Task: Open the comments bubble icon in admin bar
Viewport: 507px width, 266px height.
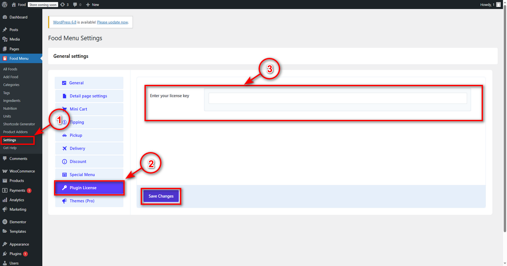Action: (75, 5)
